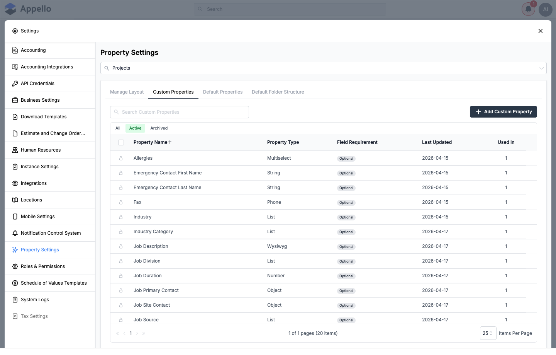Click the Industry Category property name

coord(153,232)
